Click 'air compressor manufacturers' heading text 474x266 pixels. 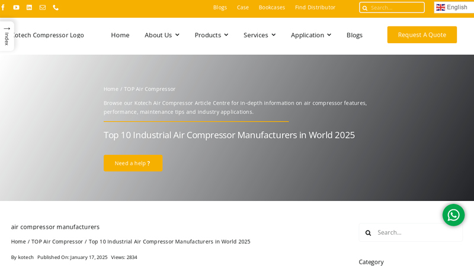coord(55,227)
